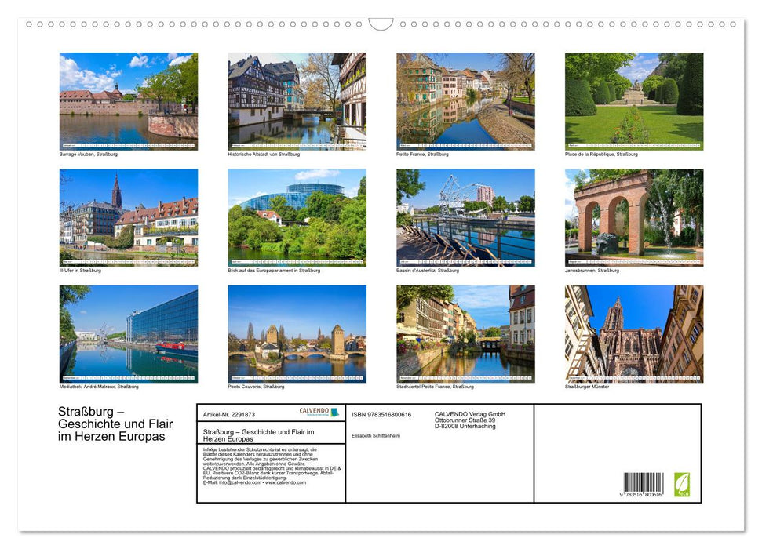762x549 pixels.
Task: Click caption 'Bassin d'Austerlitz, Straßburg'
Action: (x=428, y=271)
